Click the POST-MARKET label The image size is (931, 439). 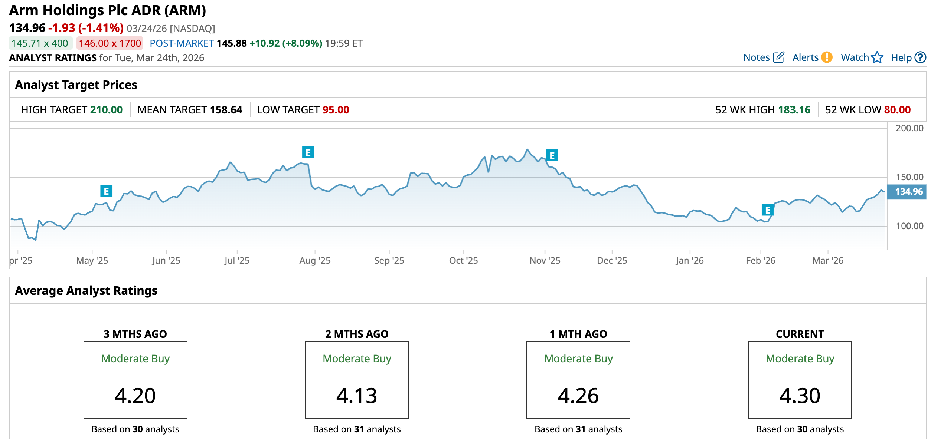[x=182, y=43]
